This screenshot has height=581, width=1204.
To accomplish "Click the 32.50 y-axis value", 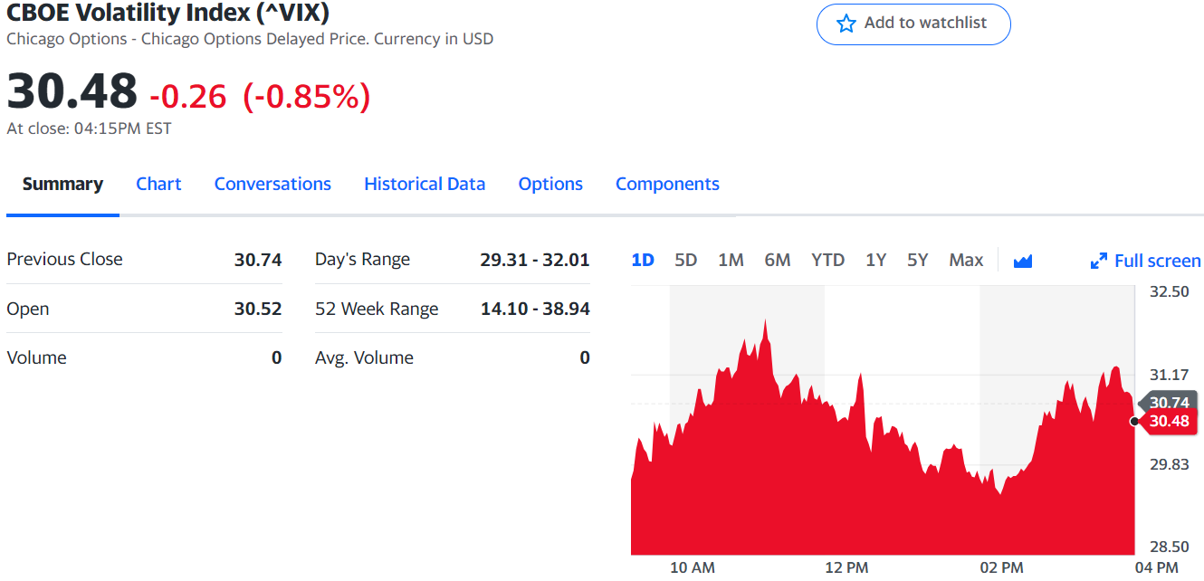I will tap(1170, 291).
